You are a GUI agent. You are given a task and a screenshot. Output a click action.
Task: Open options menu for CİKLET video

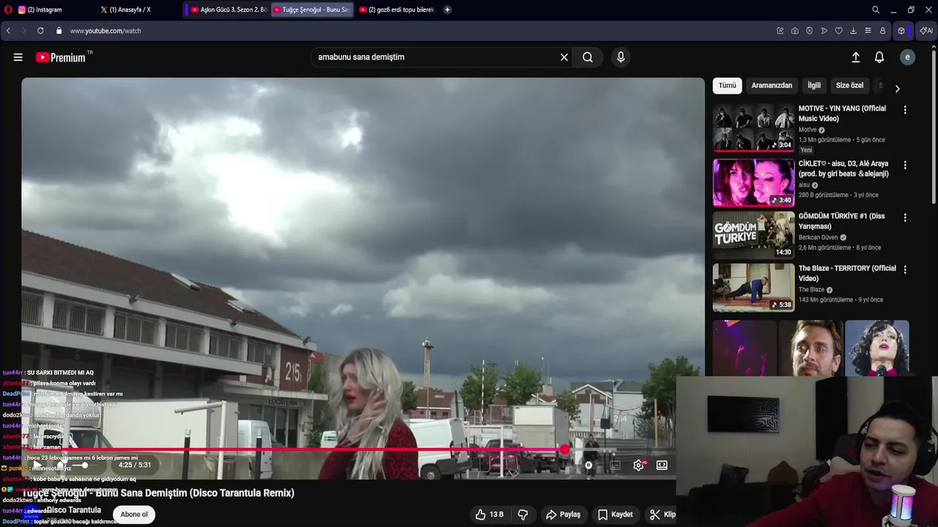905,165
